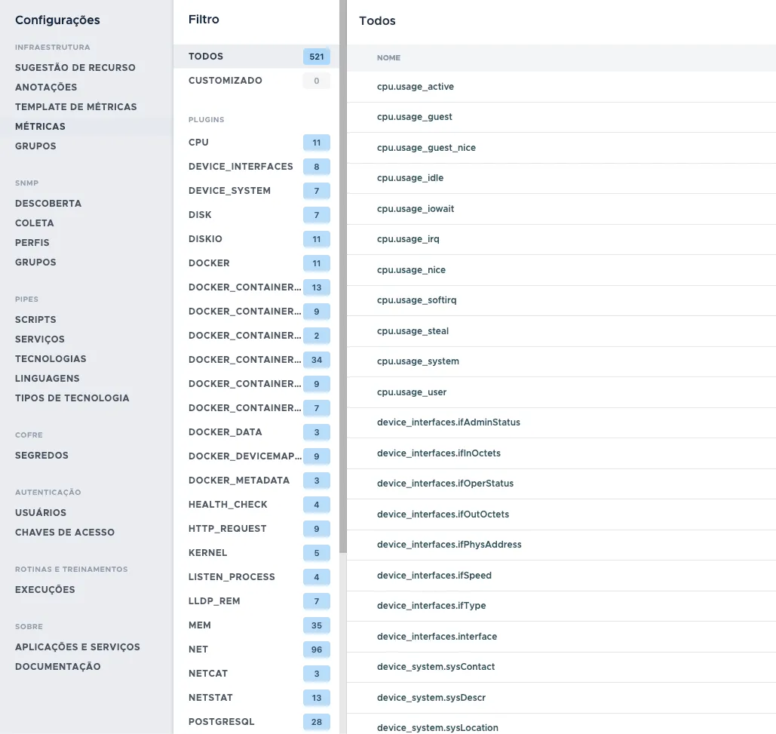This screenshot has width=776, height=734.
Task: Go to Chaves de Acesso
Action: click(65, 533)
